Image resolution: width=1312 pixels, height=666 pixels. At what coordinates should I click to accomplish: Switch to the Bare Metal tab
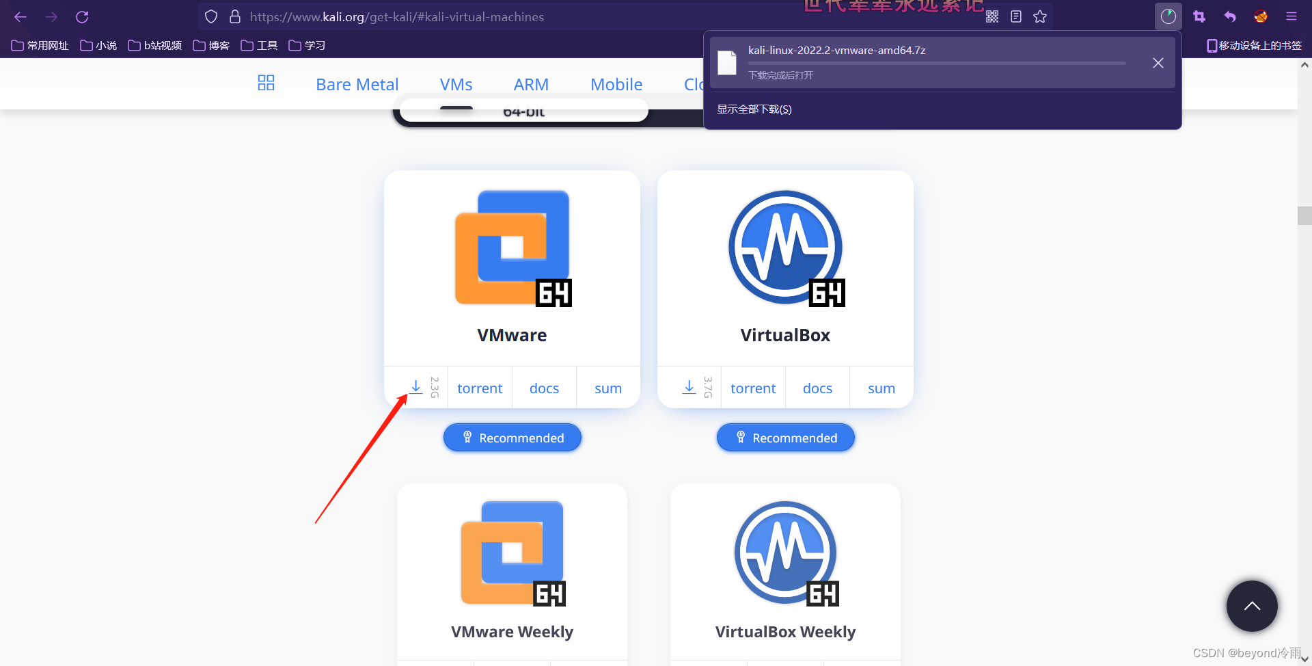(357, 84)
